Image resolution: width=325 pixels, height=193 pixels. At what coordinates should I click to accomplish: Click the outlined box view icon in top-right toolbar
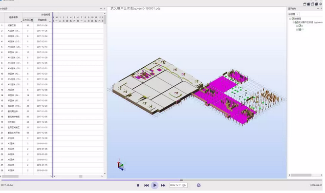coord(304,4)
